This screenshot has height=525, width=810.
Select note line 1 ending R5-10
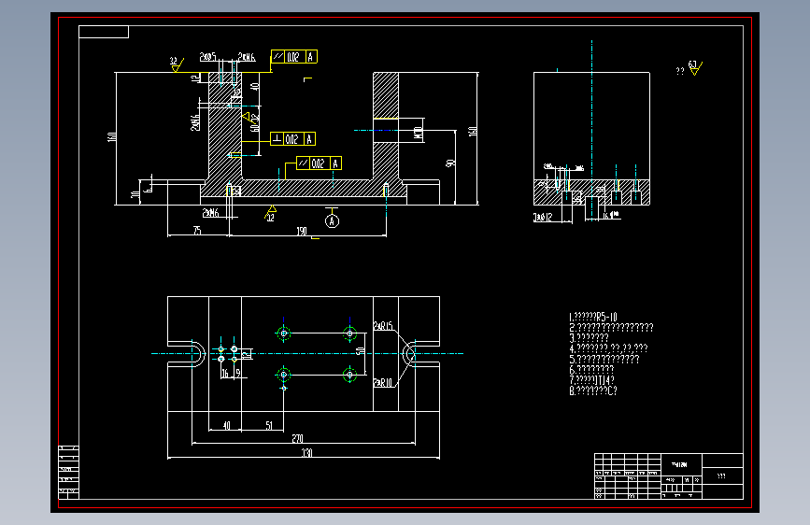(x=593, y=317)
